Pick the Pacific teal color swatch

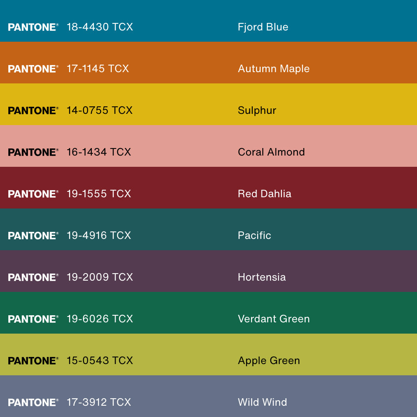coord(354,229)
